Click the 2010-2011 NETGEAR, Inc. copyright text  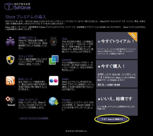[x=76, y=131]
